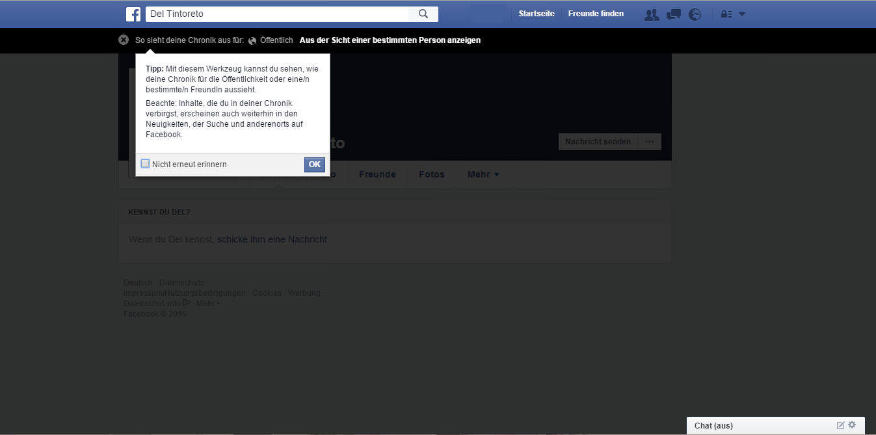Confirm the tip with OK button

(x=314, y=165)
